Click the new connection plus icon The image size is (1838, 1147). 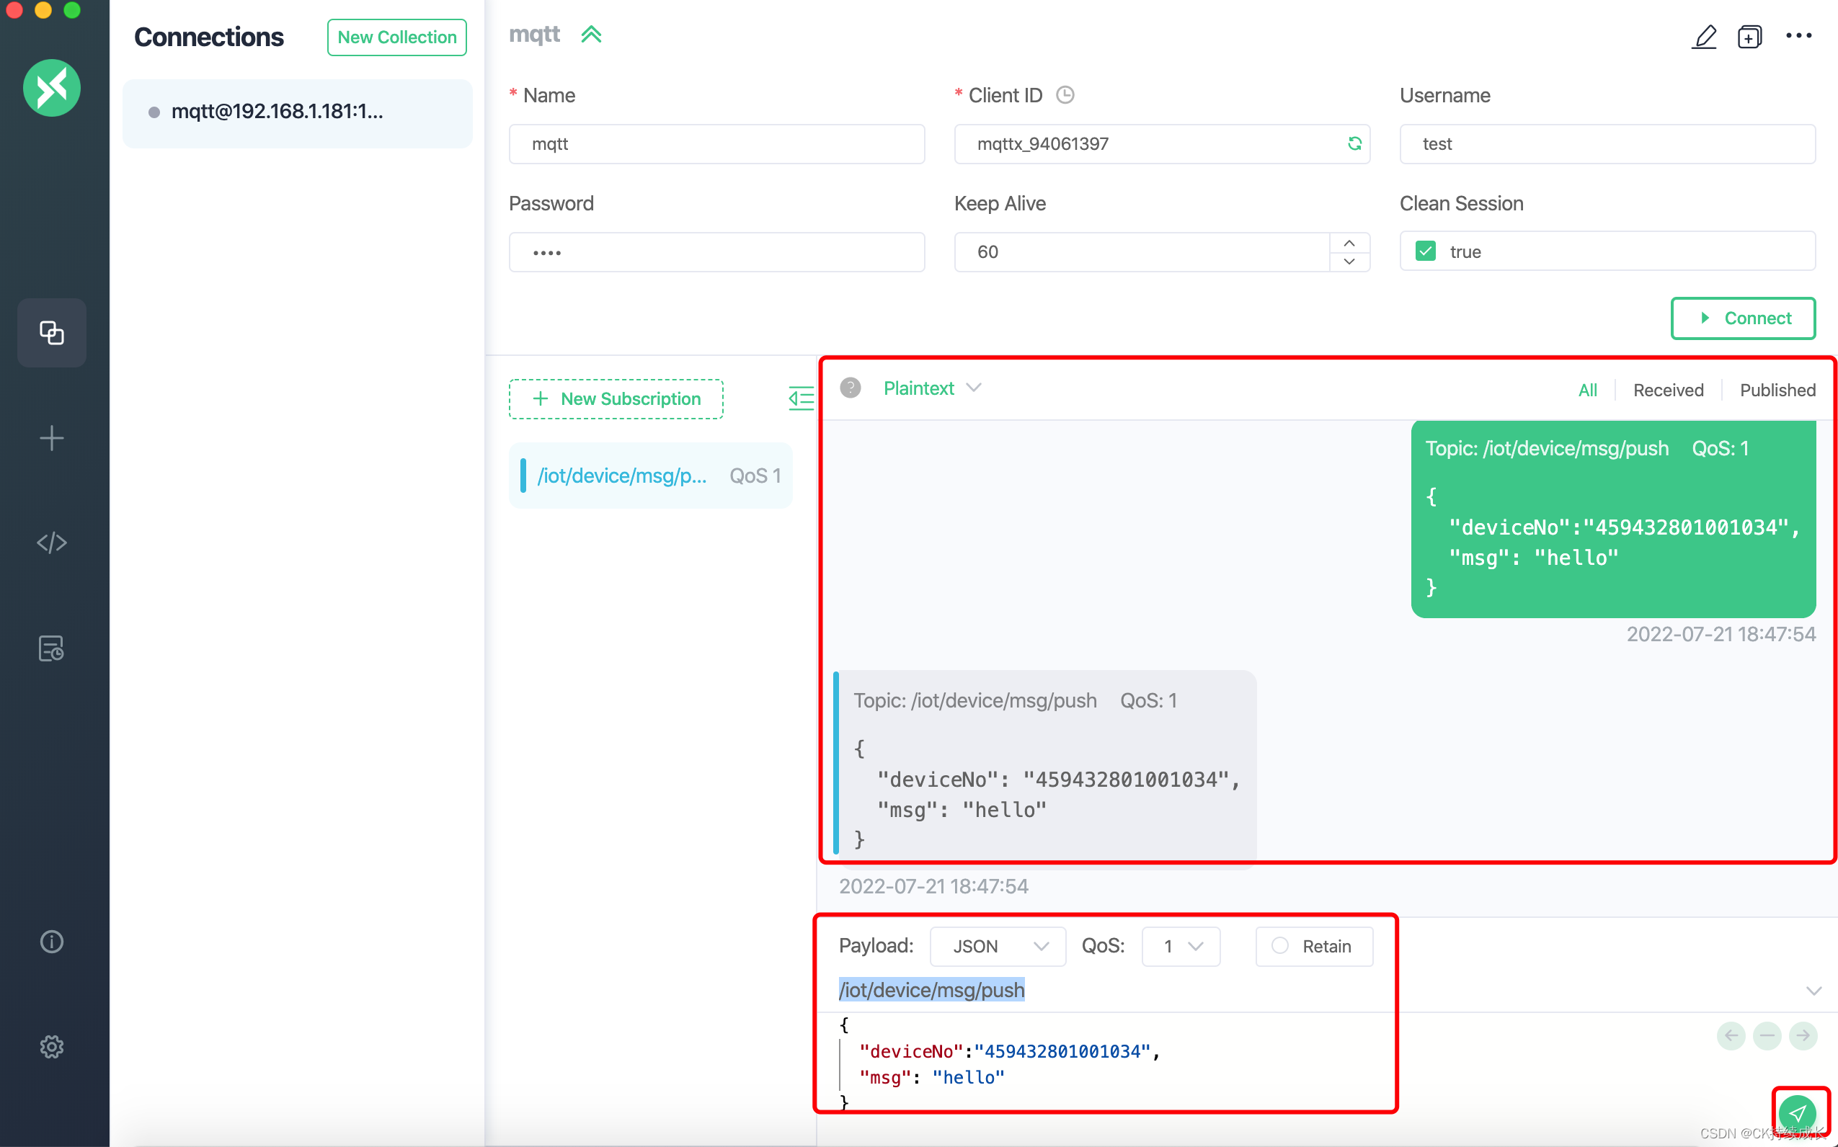point(52,439)
